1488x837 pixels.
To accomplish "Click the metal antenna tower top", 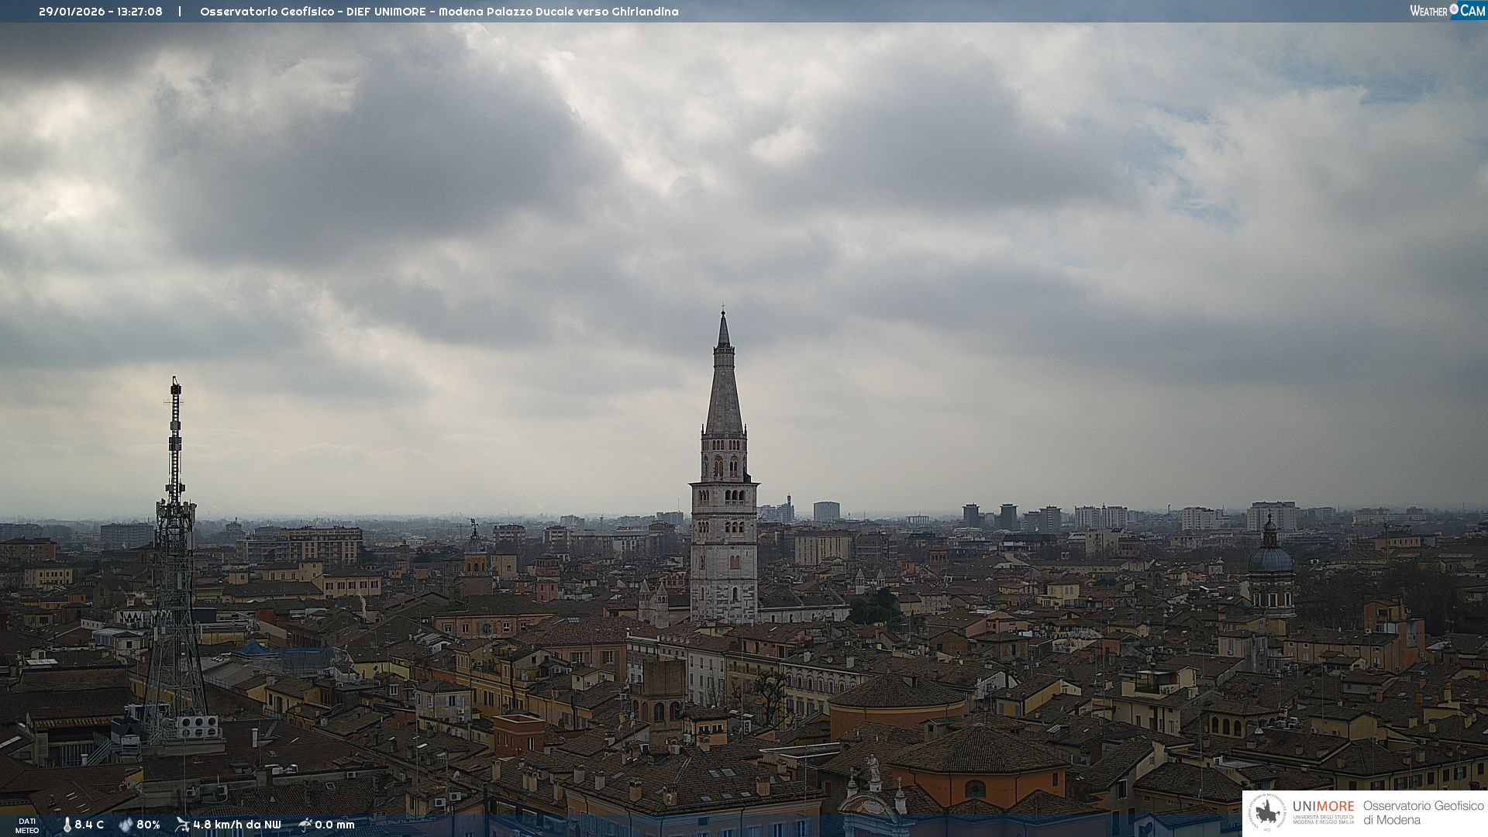I will 176,387.
